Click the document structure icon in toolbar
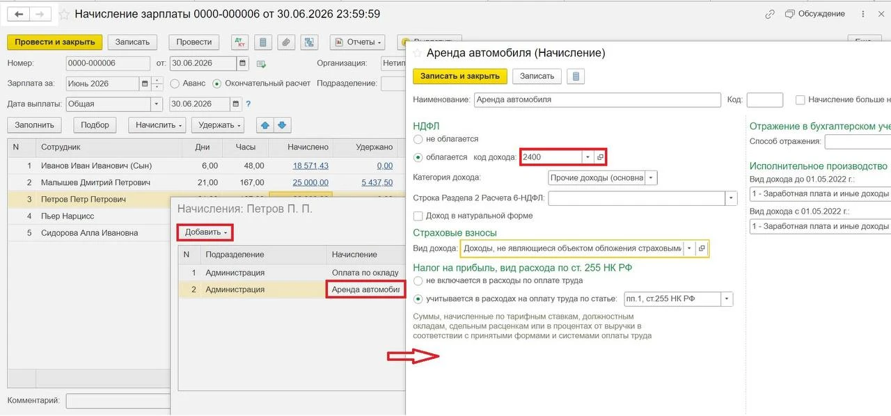891x416 pixels. pyautogui.click(x=309, y=42)
